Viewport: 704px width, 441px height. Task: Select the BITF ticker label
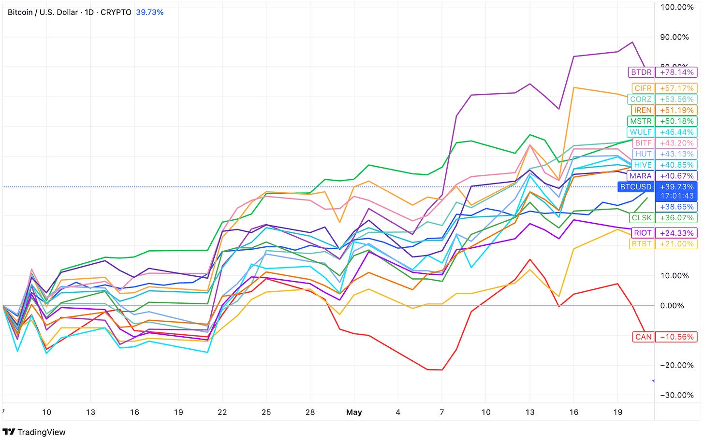pyautogui.click(x=643, y=143)
